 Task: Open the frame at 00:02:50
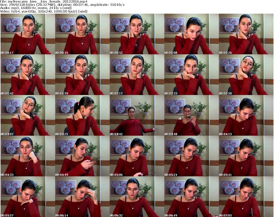point(246,75)
